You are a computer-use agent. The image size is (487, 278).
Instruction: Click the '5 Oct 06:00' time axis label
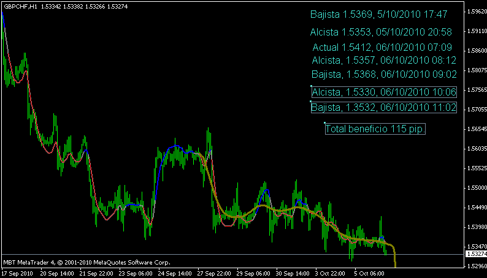point(369,273)
